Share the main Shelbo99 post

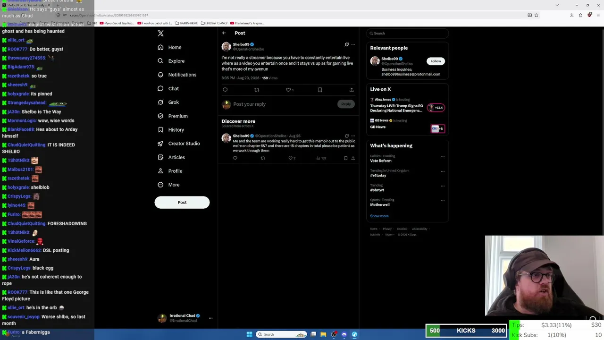(x=352, y=90)
